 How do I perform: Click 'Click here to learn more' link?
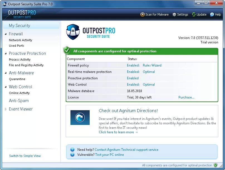tap(116, 132)
